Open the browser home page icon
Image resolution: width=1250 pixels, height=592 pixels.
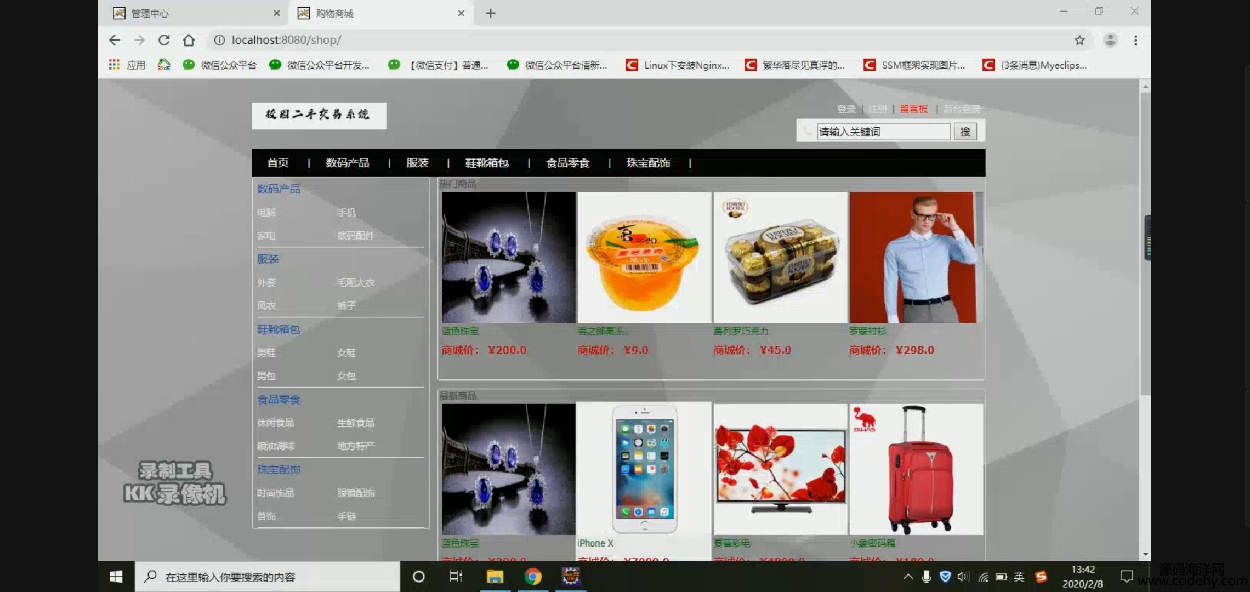pos(189,40)
